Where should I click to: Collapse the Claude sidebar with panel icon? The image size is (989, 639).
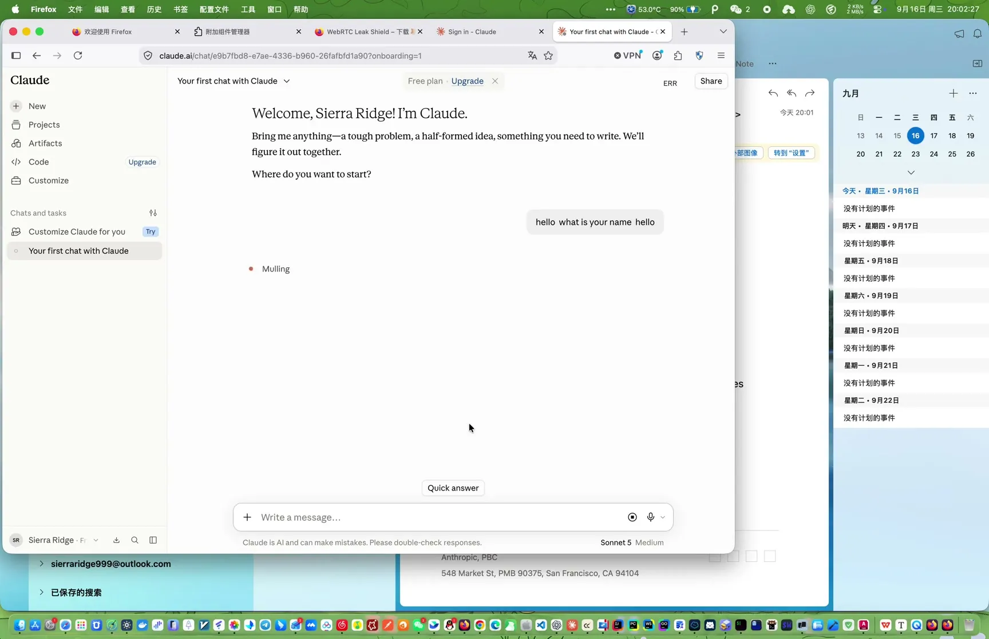point(153,540)
